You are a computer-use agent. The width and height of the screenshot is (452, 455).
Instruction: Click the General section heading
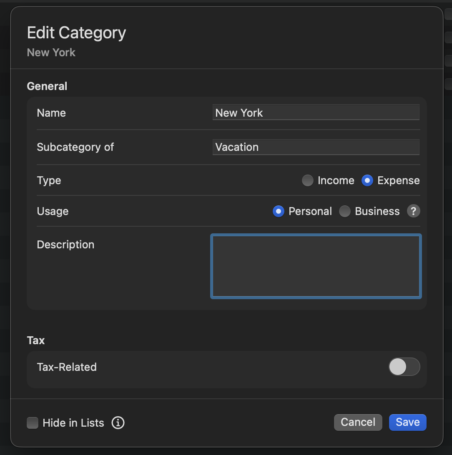[47, 86]
